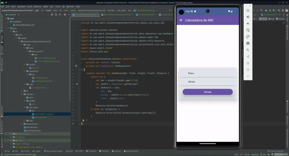Expand the presentation folder
The width and height of the screenshot is (289, 156).
click(x=21, y=124)
